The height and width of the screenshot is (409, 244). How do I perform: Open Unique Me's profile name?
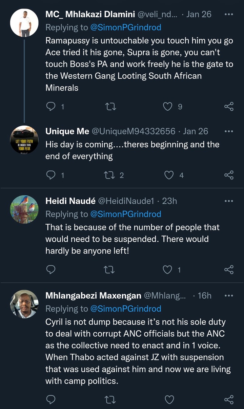[67, 131]
